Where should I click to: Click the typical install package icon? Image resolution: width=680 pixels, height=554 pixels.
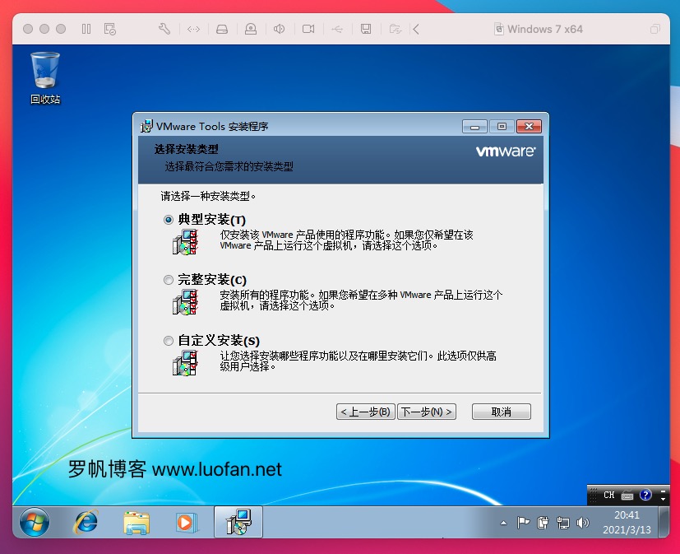click(185, 242)
